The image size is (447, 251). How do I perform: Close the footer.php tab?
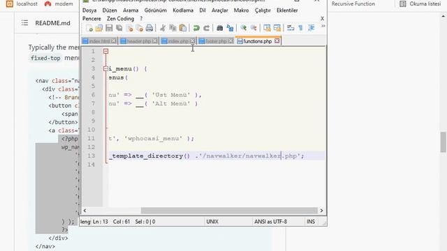(x=230, y=41)
